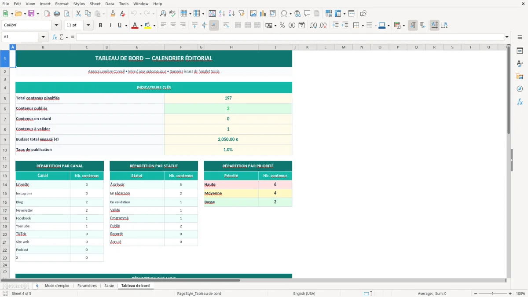Screen dimensions: 528x297
Task: Open Underline style dropdown arrow
Action: coord(126,26)
